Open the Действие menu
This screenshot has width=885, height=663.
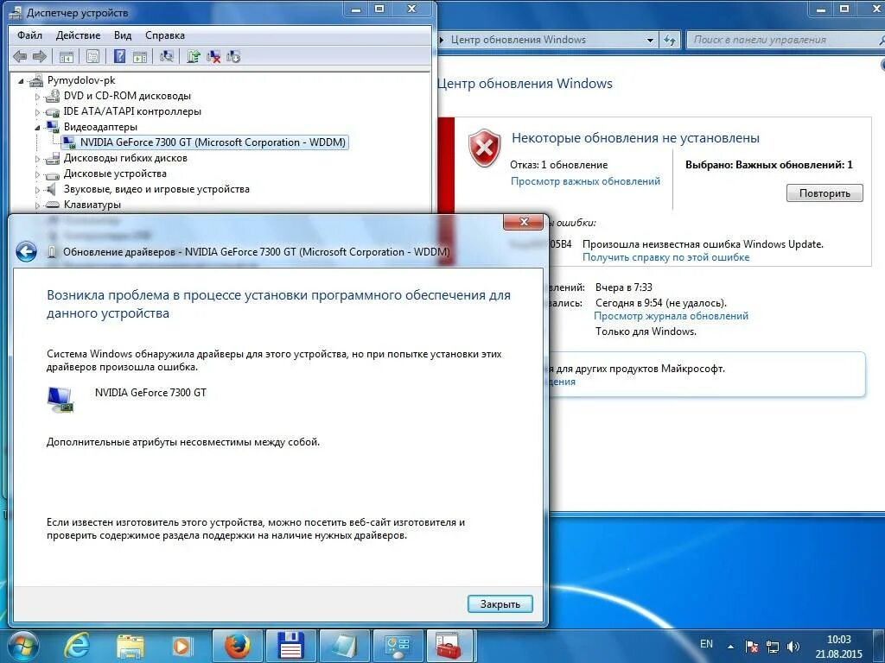tap(78, 35)
